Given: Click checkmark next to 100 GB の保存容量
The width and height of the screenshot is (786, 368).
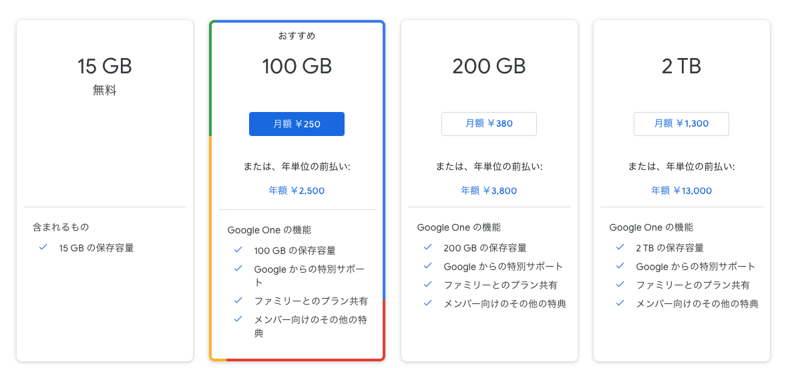Looking at the screenshot, I should tap(238, 250).
